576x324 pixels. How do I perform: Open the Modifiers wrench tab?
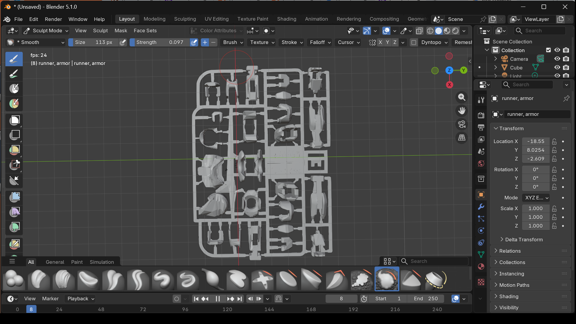(x=481, y=207)
